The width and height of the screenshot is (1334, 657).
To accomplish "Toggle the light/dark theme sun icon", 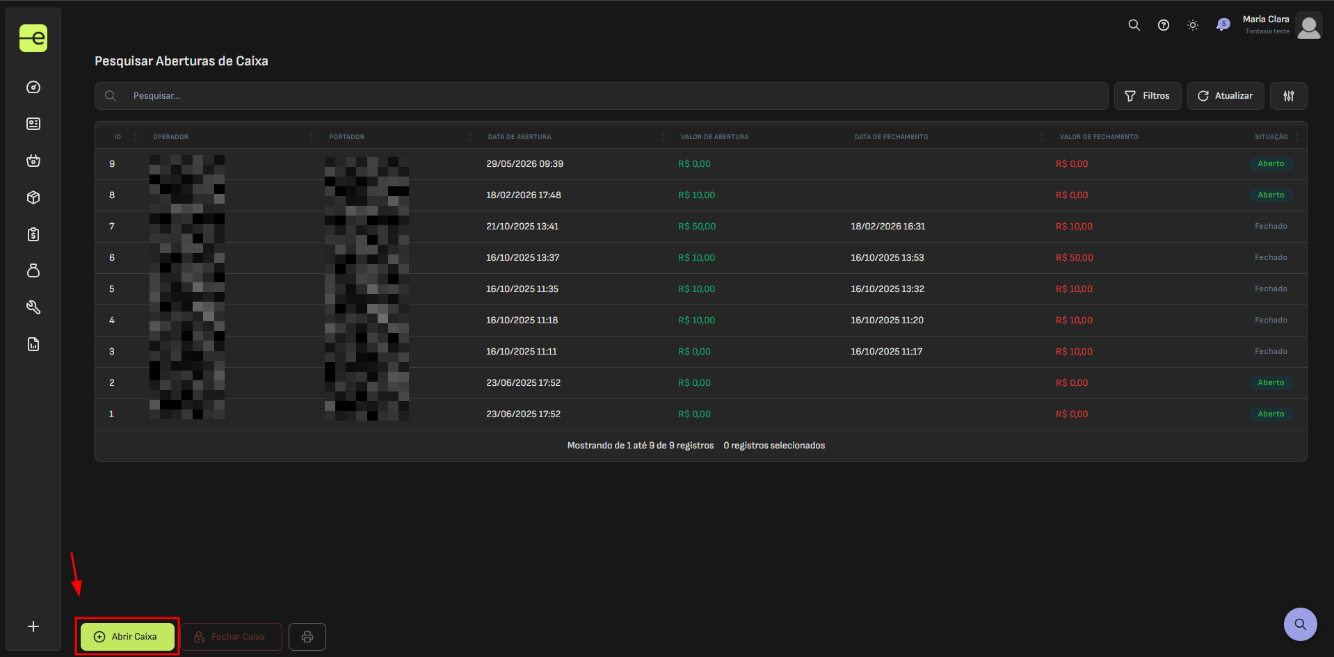I will coord(1193,25).
